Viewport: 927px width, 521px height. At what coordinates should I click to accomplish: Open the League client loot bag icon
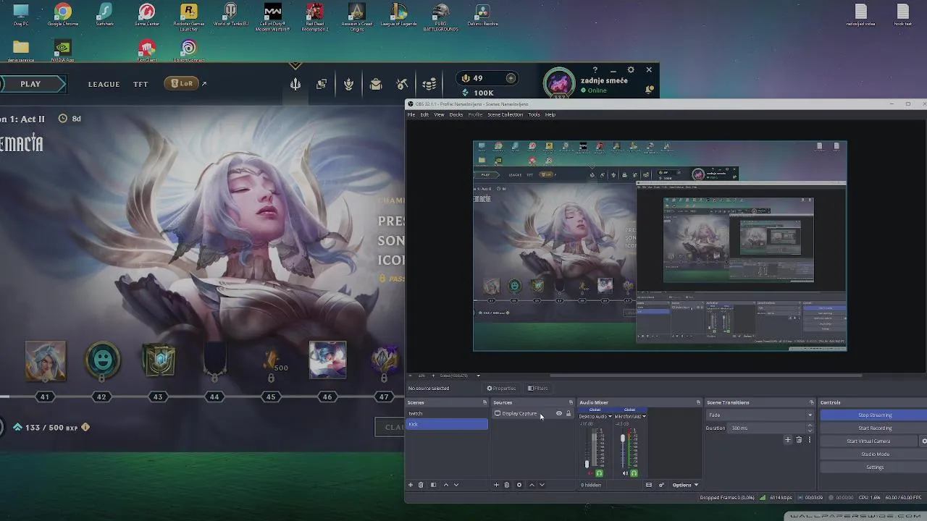(375, 85)
